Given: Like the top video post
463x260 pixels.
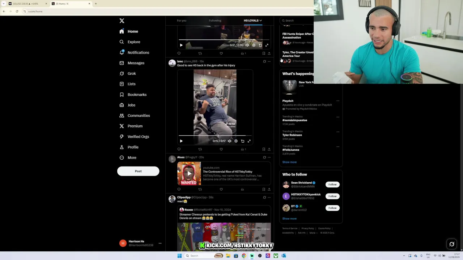Looking at the screenshot, I should 221,53.
